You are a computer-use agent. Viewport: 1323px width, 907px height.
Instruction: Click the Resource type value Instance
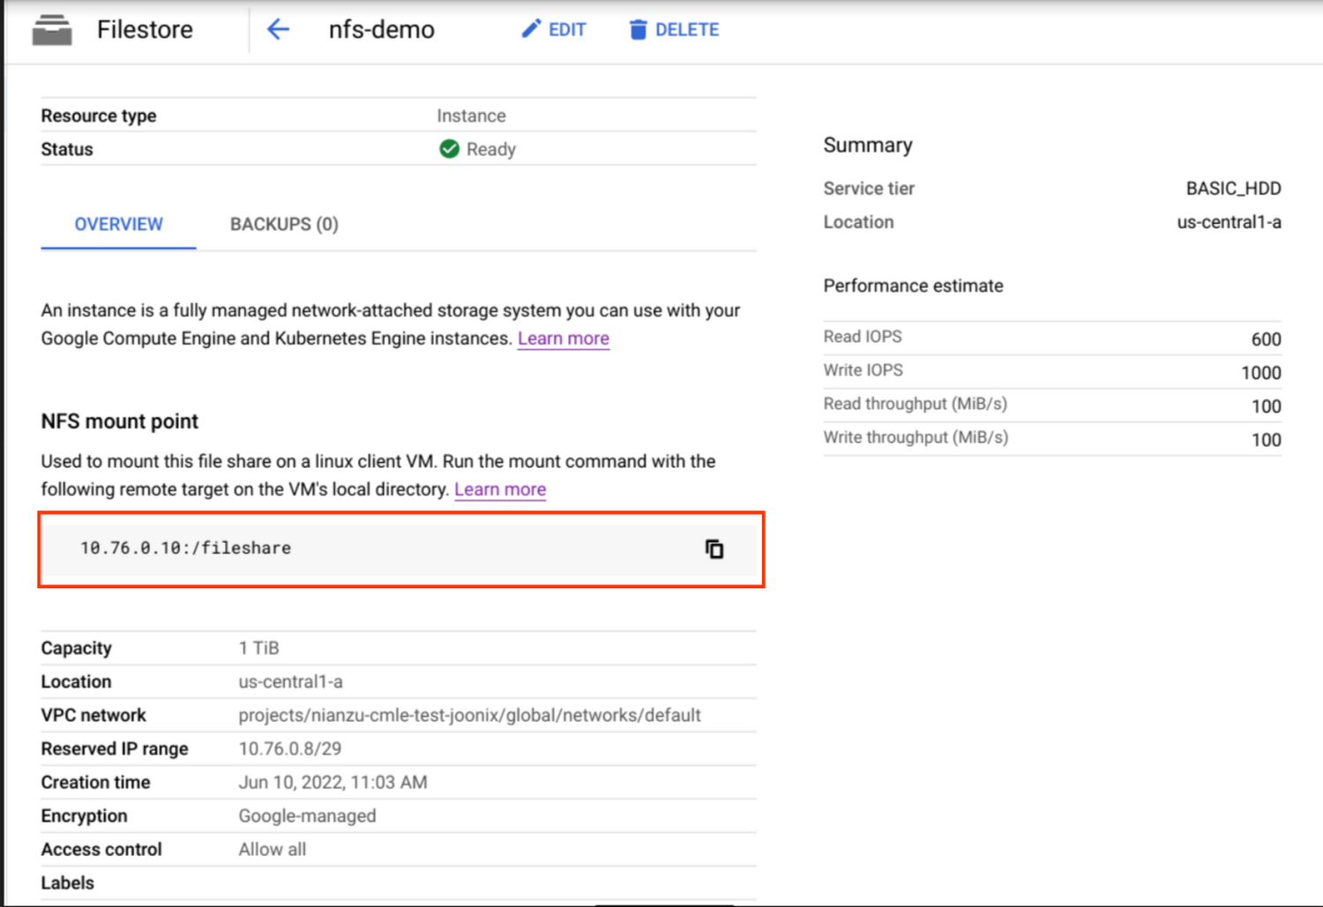471,115
